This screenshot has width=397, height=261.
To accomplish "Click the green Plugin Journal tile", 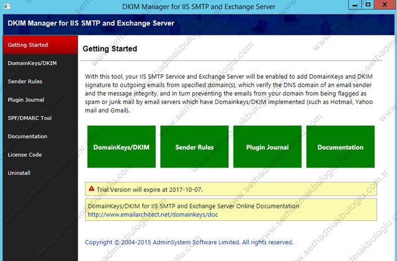I will (x=267, y=147).
